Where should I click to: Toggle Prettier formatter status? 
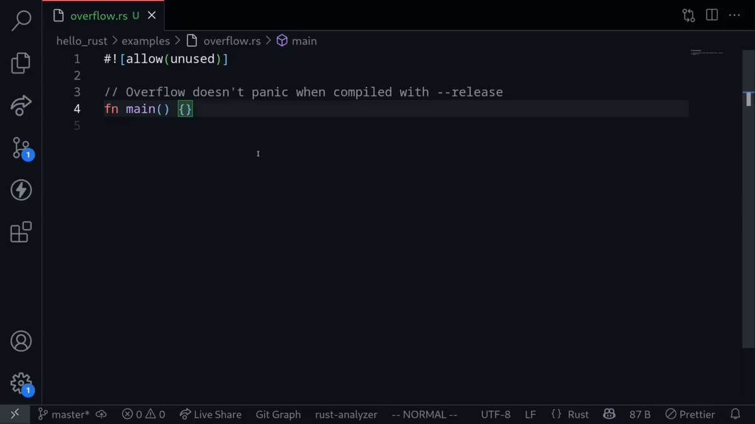[x=690, y=414]
